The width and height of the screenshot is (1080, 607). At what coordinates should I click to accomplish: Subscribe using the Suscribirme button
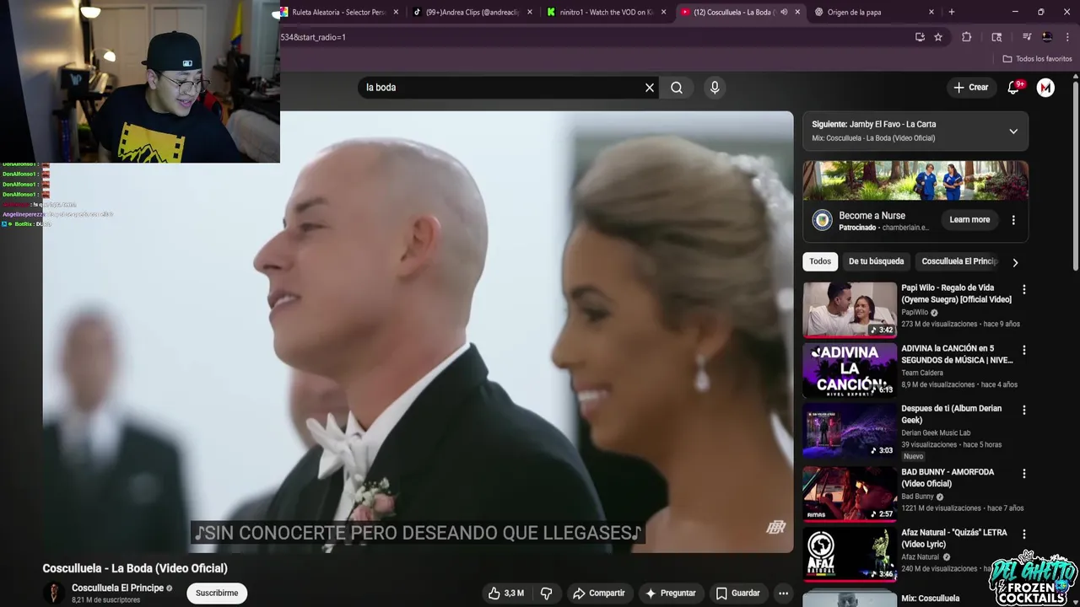tap(217, 594)
